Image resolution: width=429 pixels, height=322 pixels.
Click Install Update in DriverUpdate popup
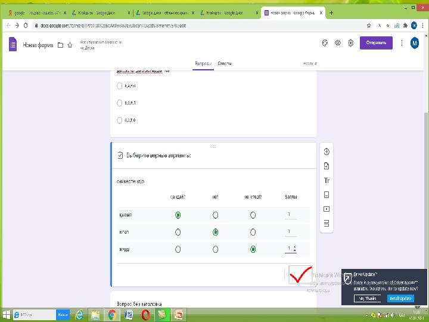400,299
